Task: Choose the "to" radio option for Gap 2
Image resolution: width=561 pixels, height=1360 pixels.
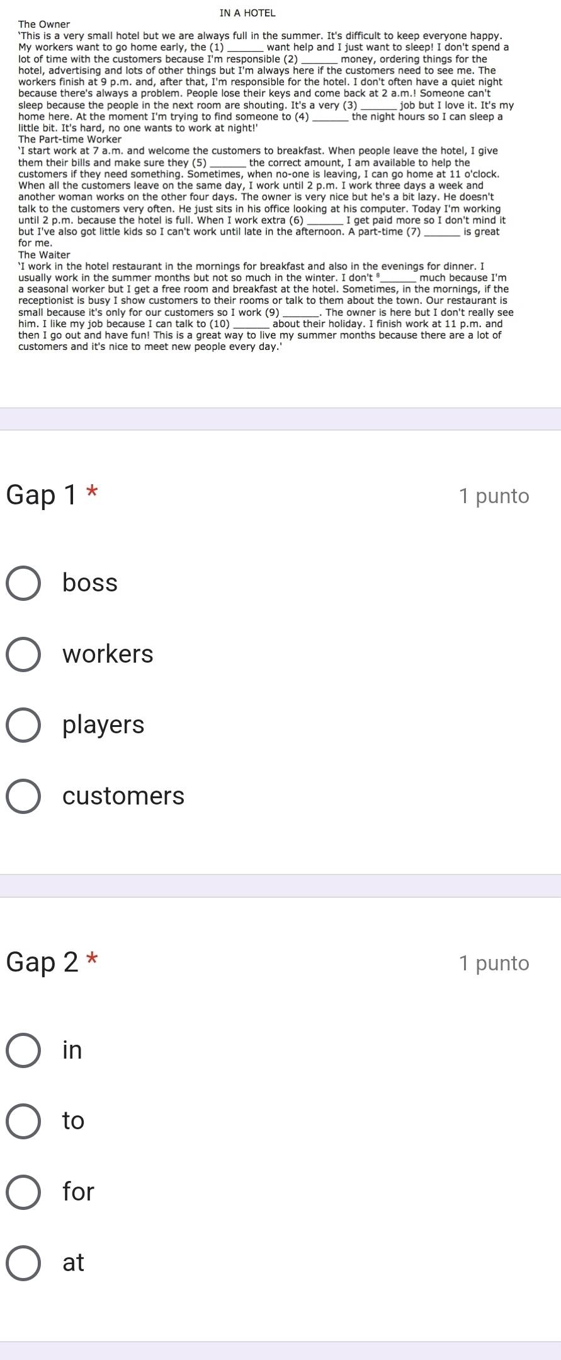Action: click(x=24, y=1121)
